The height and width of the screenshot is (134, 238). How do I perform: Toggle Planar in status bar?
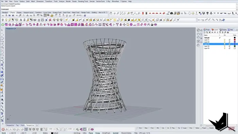(91, 133)
